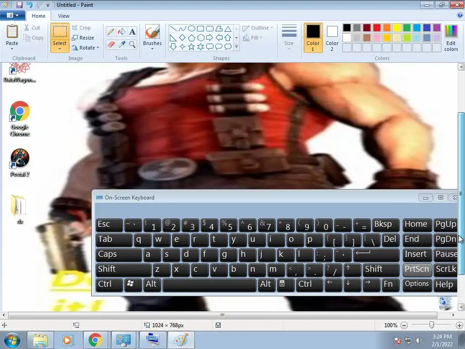Click Help key on On-Screen Keyboard
The height and width of the screenshot is (349, 465).
coord(445,285)
